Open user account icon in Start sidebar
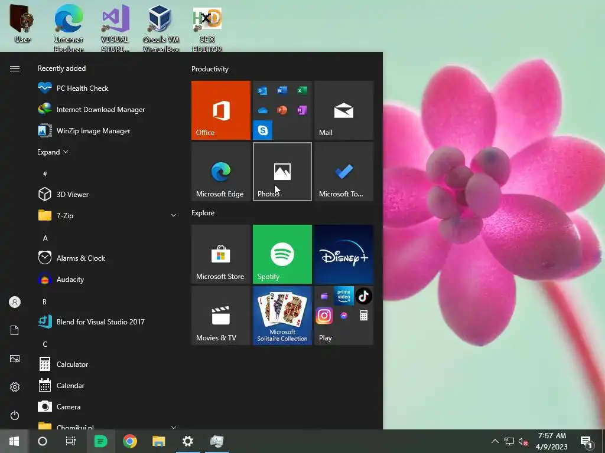 coord(15,302)
